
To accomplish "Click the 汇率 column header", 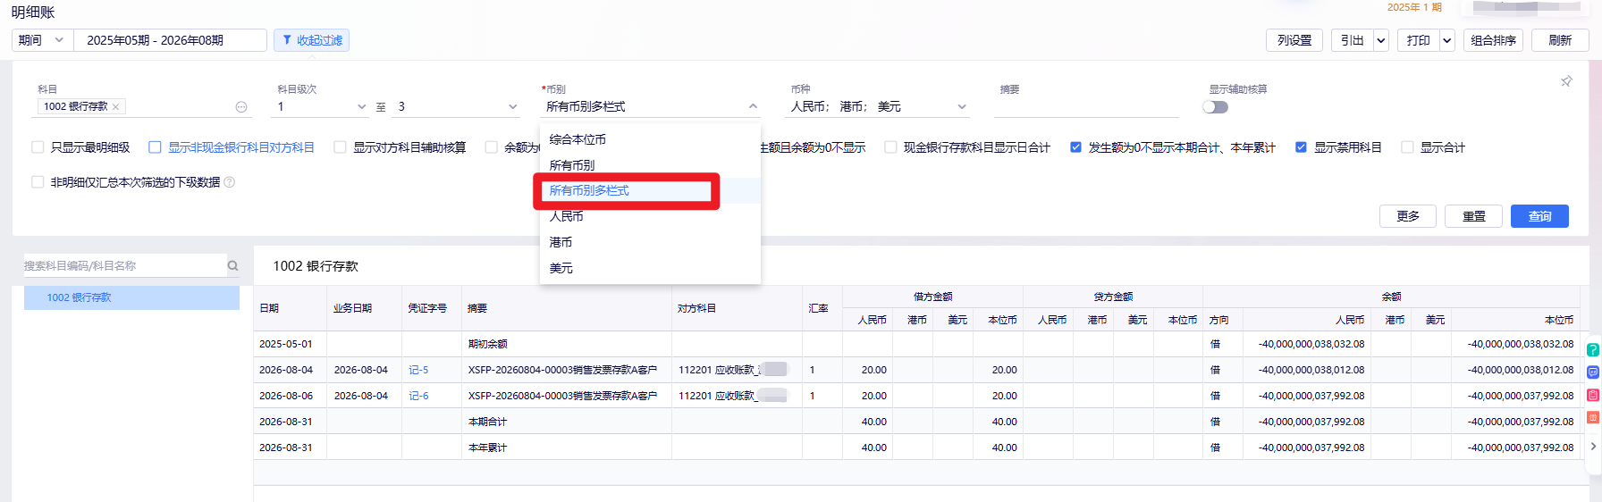I will 822,308.
